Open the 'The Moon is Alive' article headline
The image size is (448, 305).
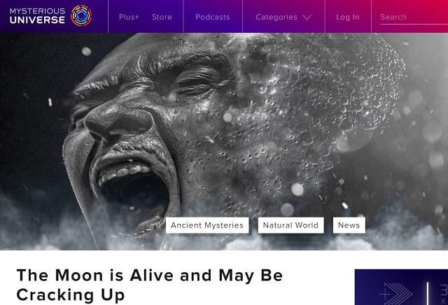tap(150, 285)
